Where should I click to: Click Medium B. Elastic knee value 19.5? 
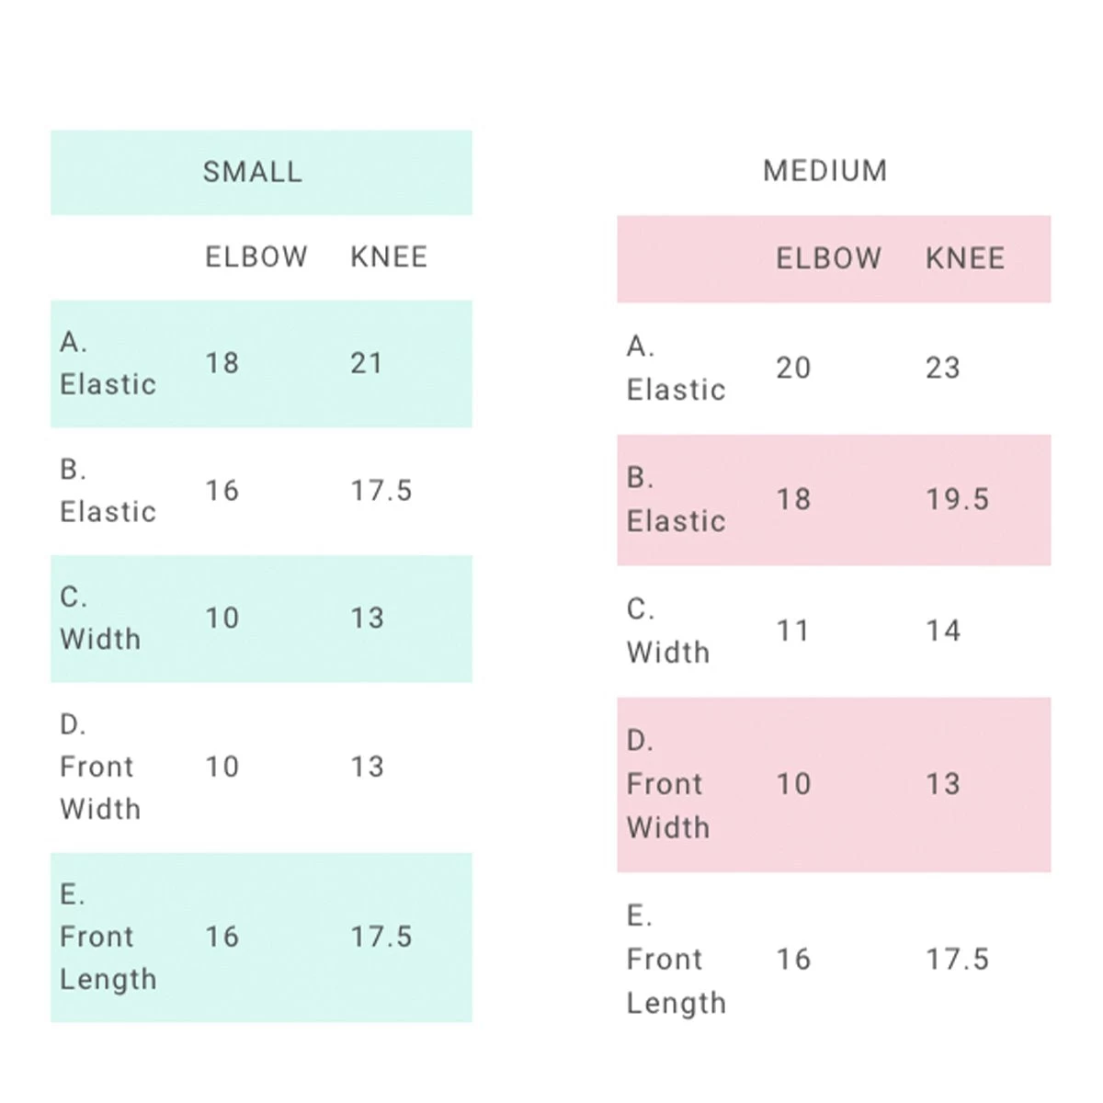[957, 499]
